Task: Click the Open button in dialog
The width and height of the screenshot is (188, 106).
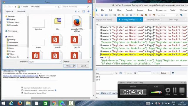Action: [x=68, y=66]
